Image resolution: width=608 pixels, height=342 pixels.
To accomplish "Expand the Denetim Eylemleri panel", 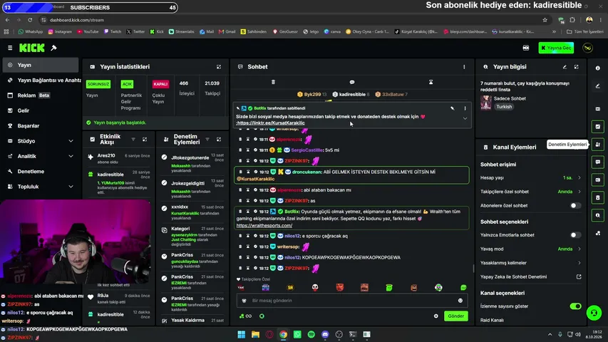I will coord(219,139).
